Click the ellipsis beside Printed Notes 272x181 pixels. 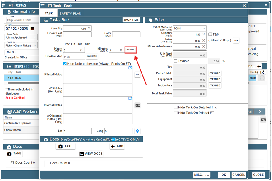[137, 75]
